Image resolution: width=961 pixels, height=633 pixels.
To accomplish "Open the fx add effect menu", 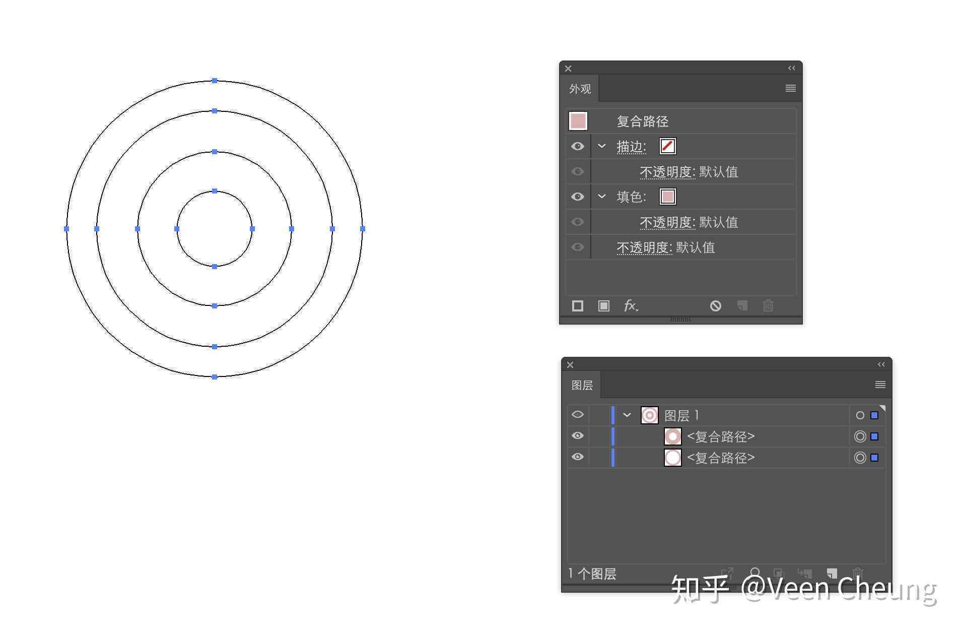I will click(631, 305).
